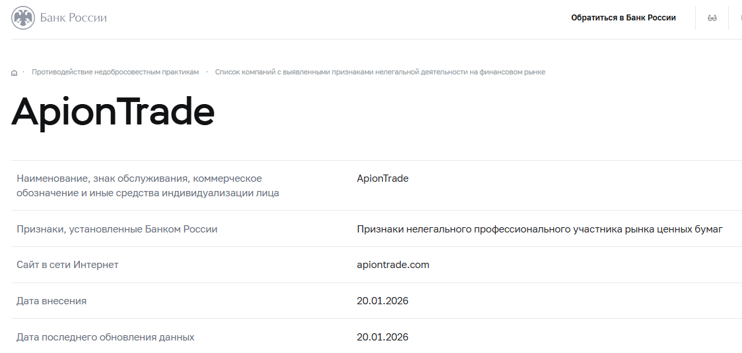Click the date next to 'Дата внесения'
The image size is (742, 353).
(382, 301)
